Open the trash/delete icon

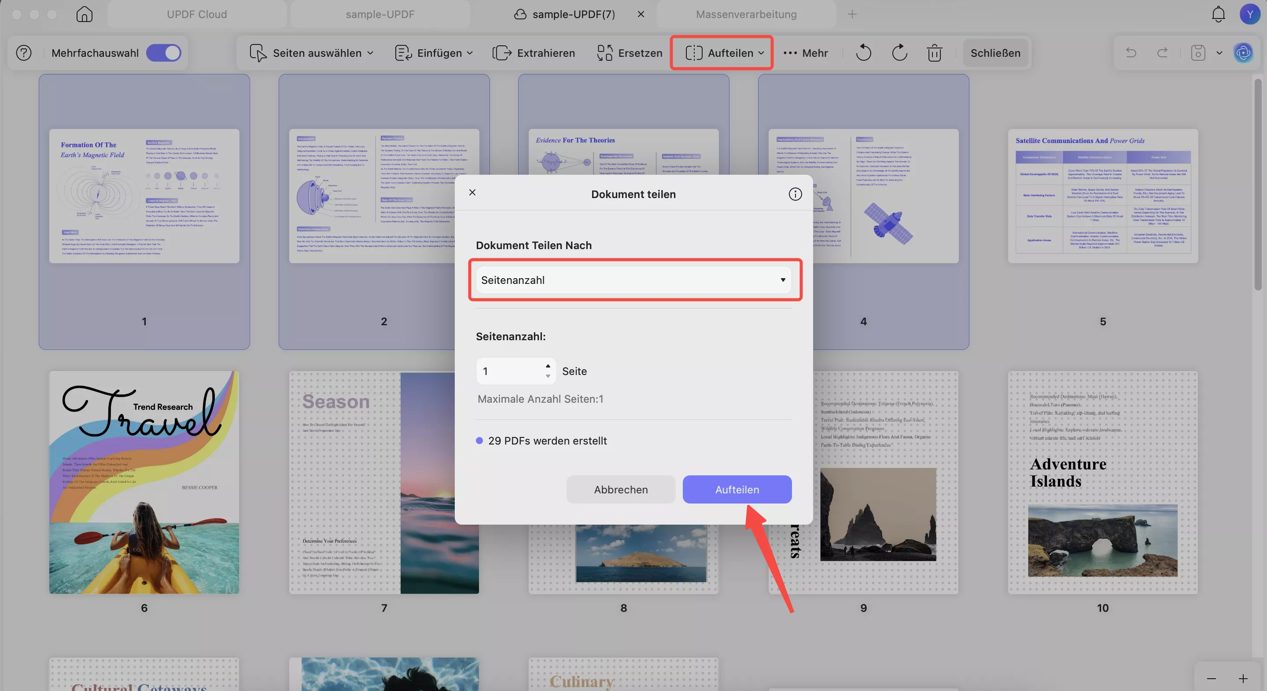click(934, 53)
